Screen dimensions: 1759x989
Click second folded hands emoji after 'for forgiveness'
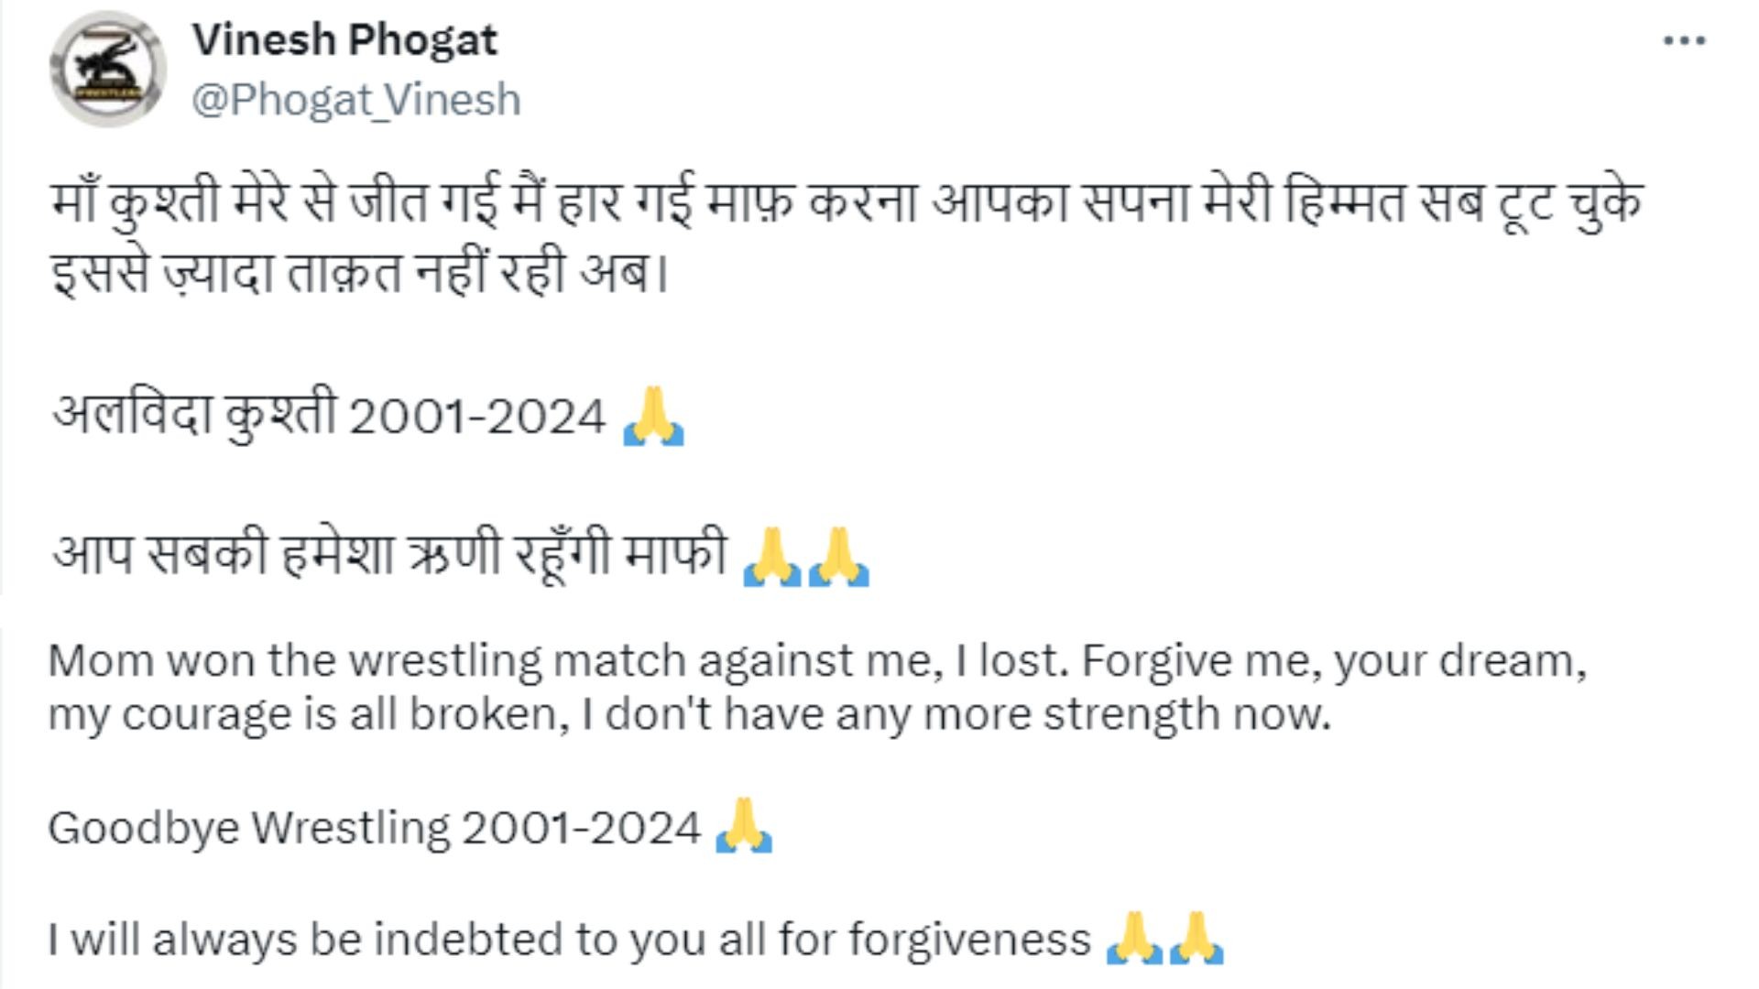[1196, 938]
